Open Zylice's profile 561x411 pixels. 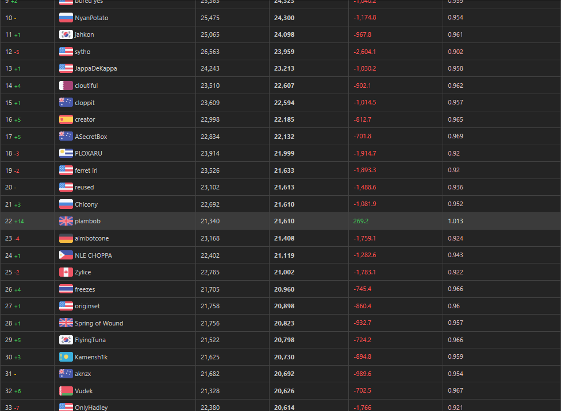coord(83,272)
